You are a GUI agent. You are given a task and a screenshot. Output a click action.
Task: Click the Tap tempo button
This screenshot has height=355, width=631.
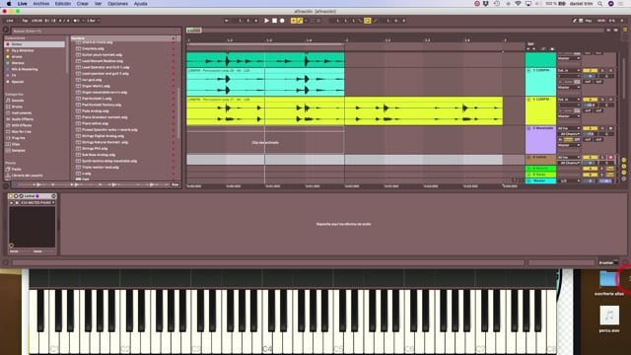coord(25,21)
